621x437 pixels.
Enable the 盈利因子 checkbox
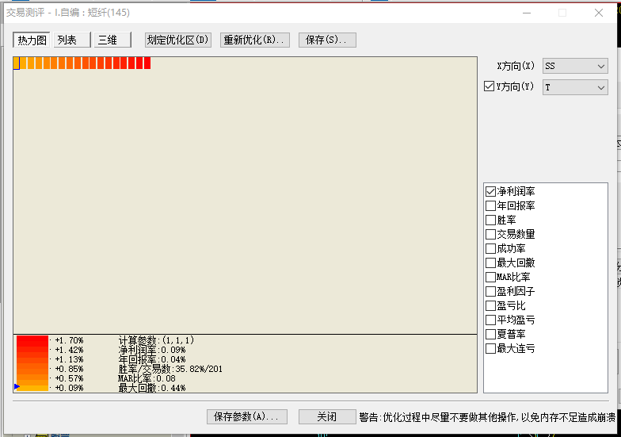click(x=491, y=292)
